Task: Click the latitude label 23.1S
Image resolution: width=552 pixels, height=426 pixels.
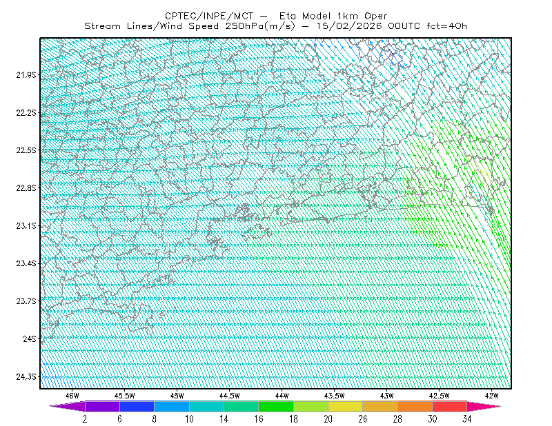Action: coord(26,225)
